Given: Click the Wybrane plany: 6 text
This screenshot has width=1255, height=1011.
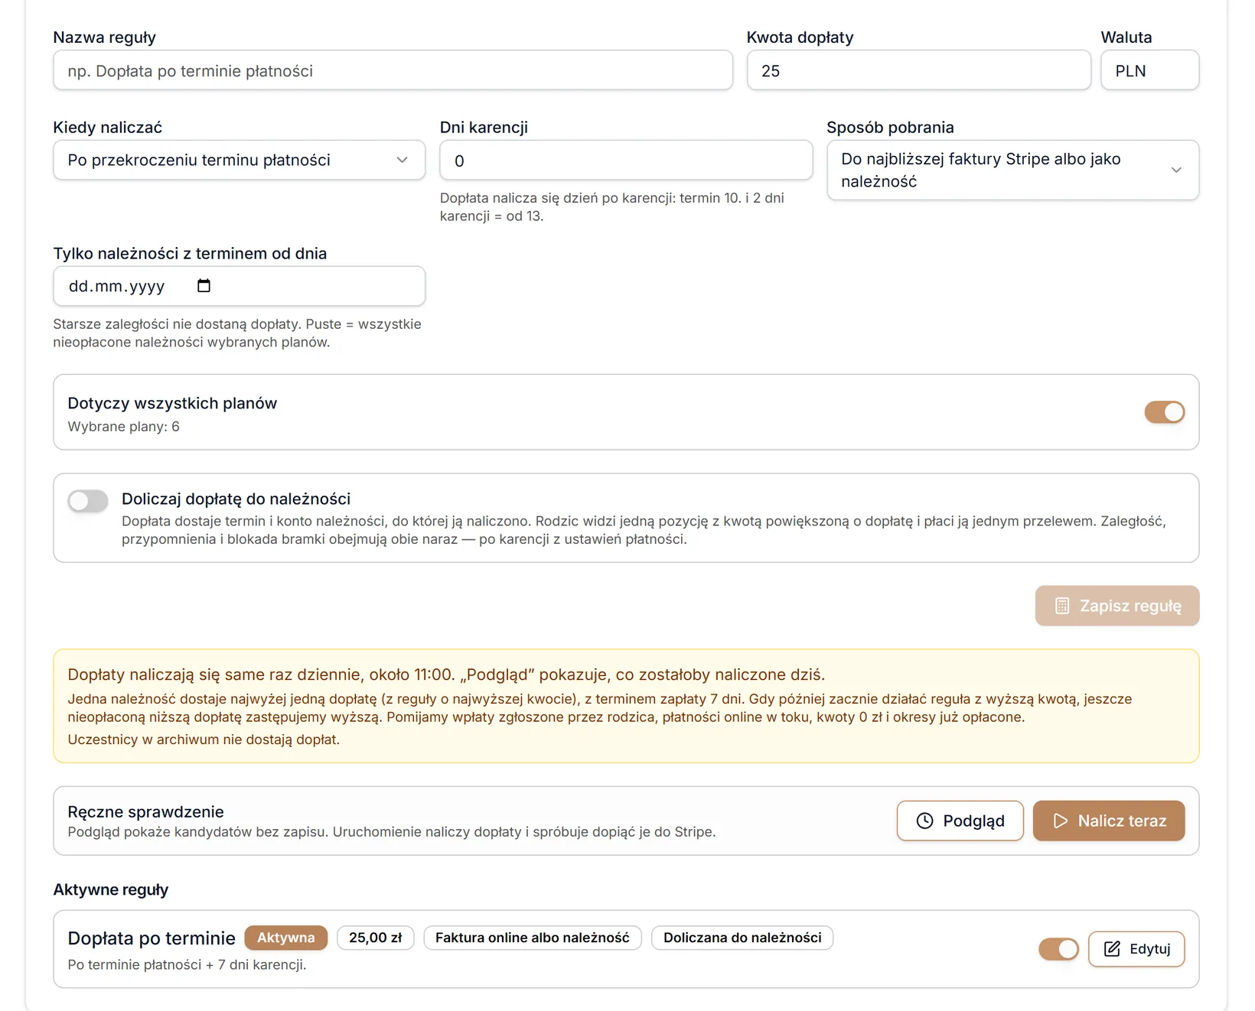Looking at the screenshot, I should (124, 427).
